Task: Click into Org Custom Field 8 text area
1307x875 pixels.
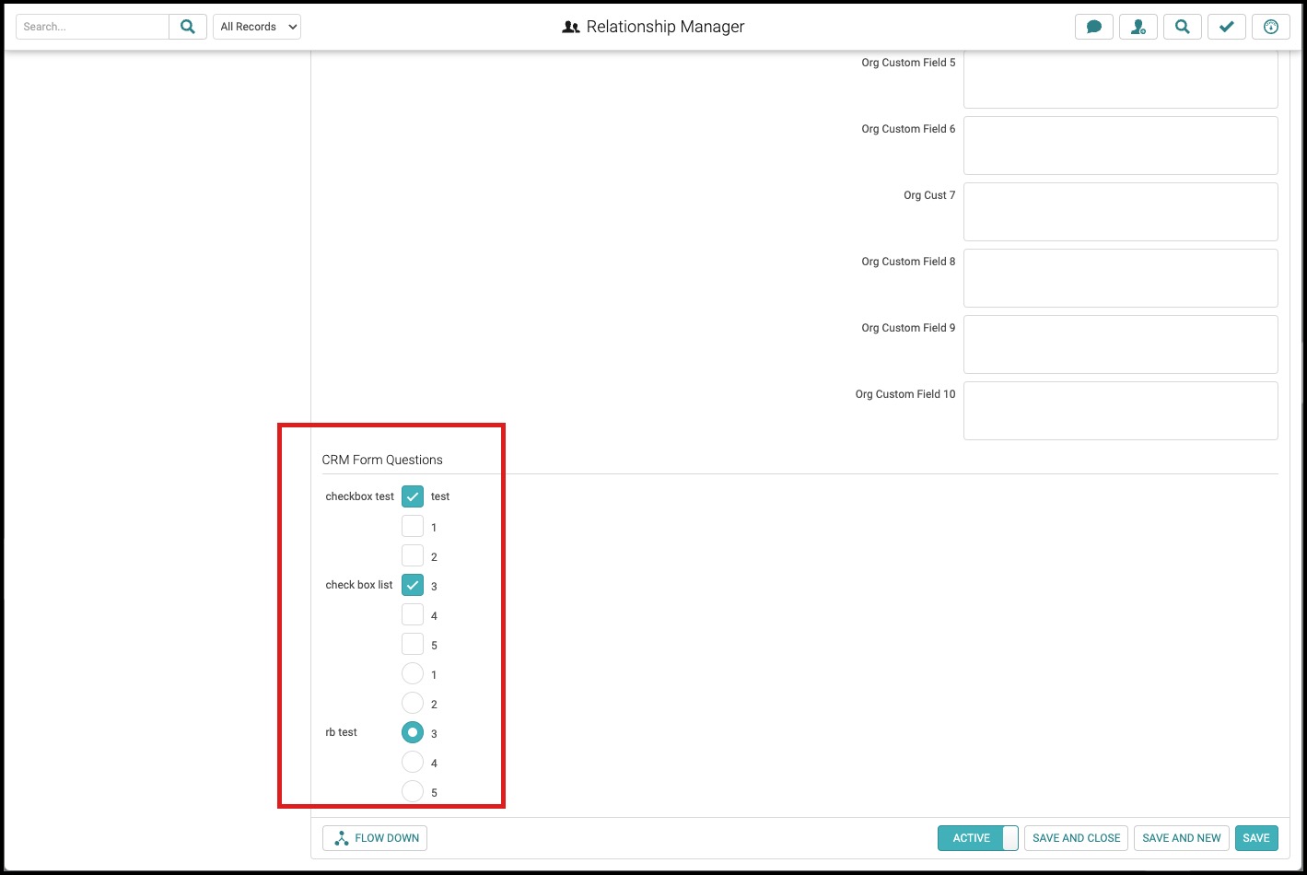Action: [x=1121, y=278]
